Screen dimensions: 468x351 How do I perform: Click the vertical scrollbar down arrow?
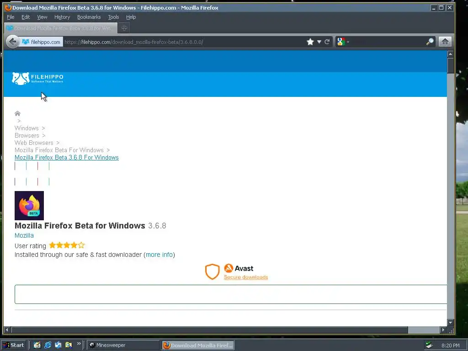coord(450,322)
